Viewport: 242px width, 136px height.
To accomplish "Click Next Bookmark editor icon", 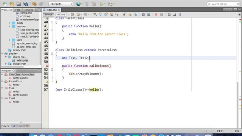I will coord(130,14).
